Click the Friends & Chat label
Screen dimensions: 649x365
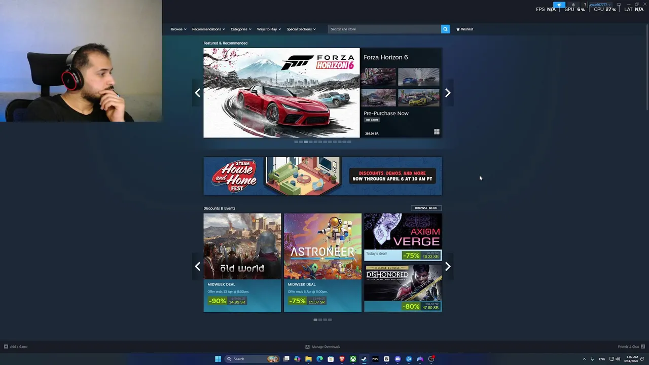pyautogui.click(x=628, y=347)
